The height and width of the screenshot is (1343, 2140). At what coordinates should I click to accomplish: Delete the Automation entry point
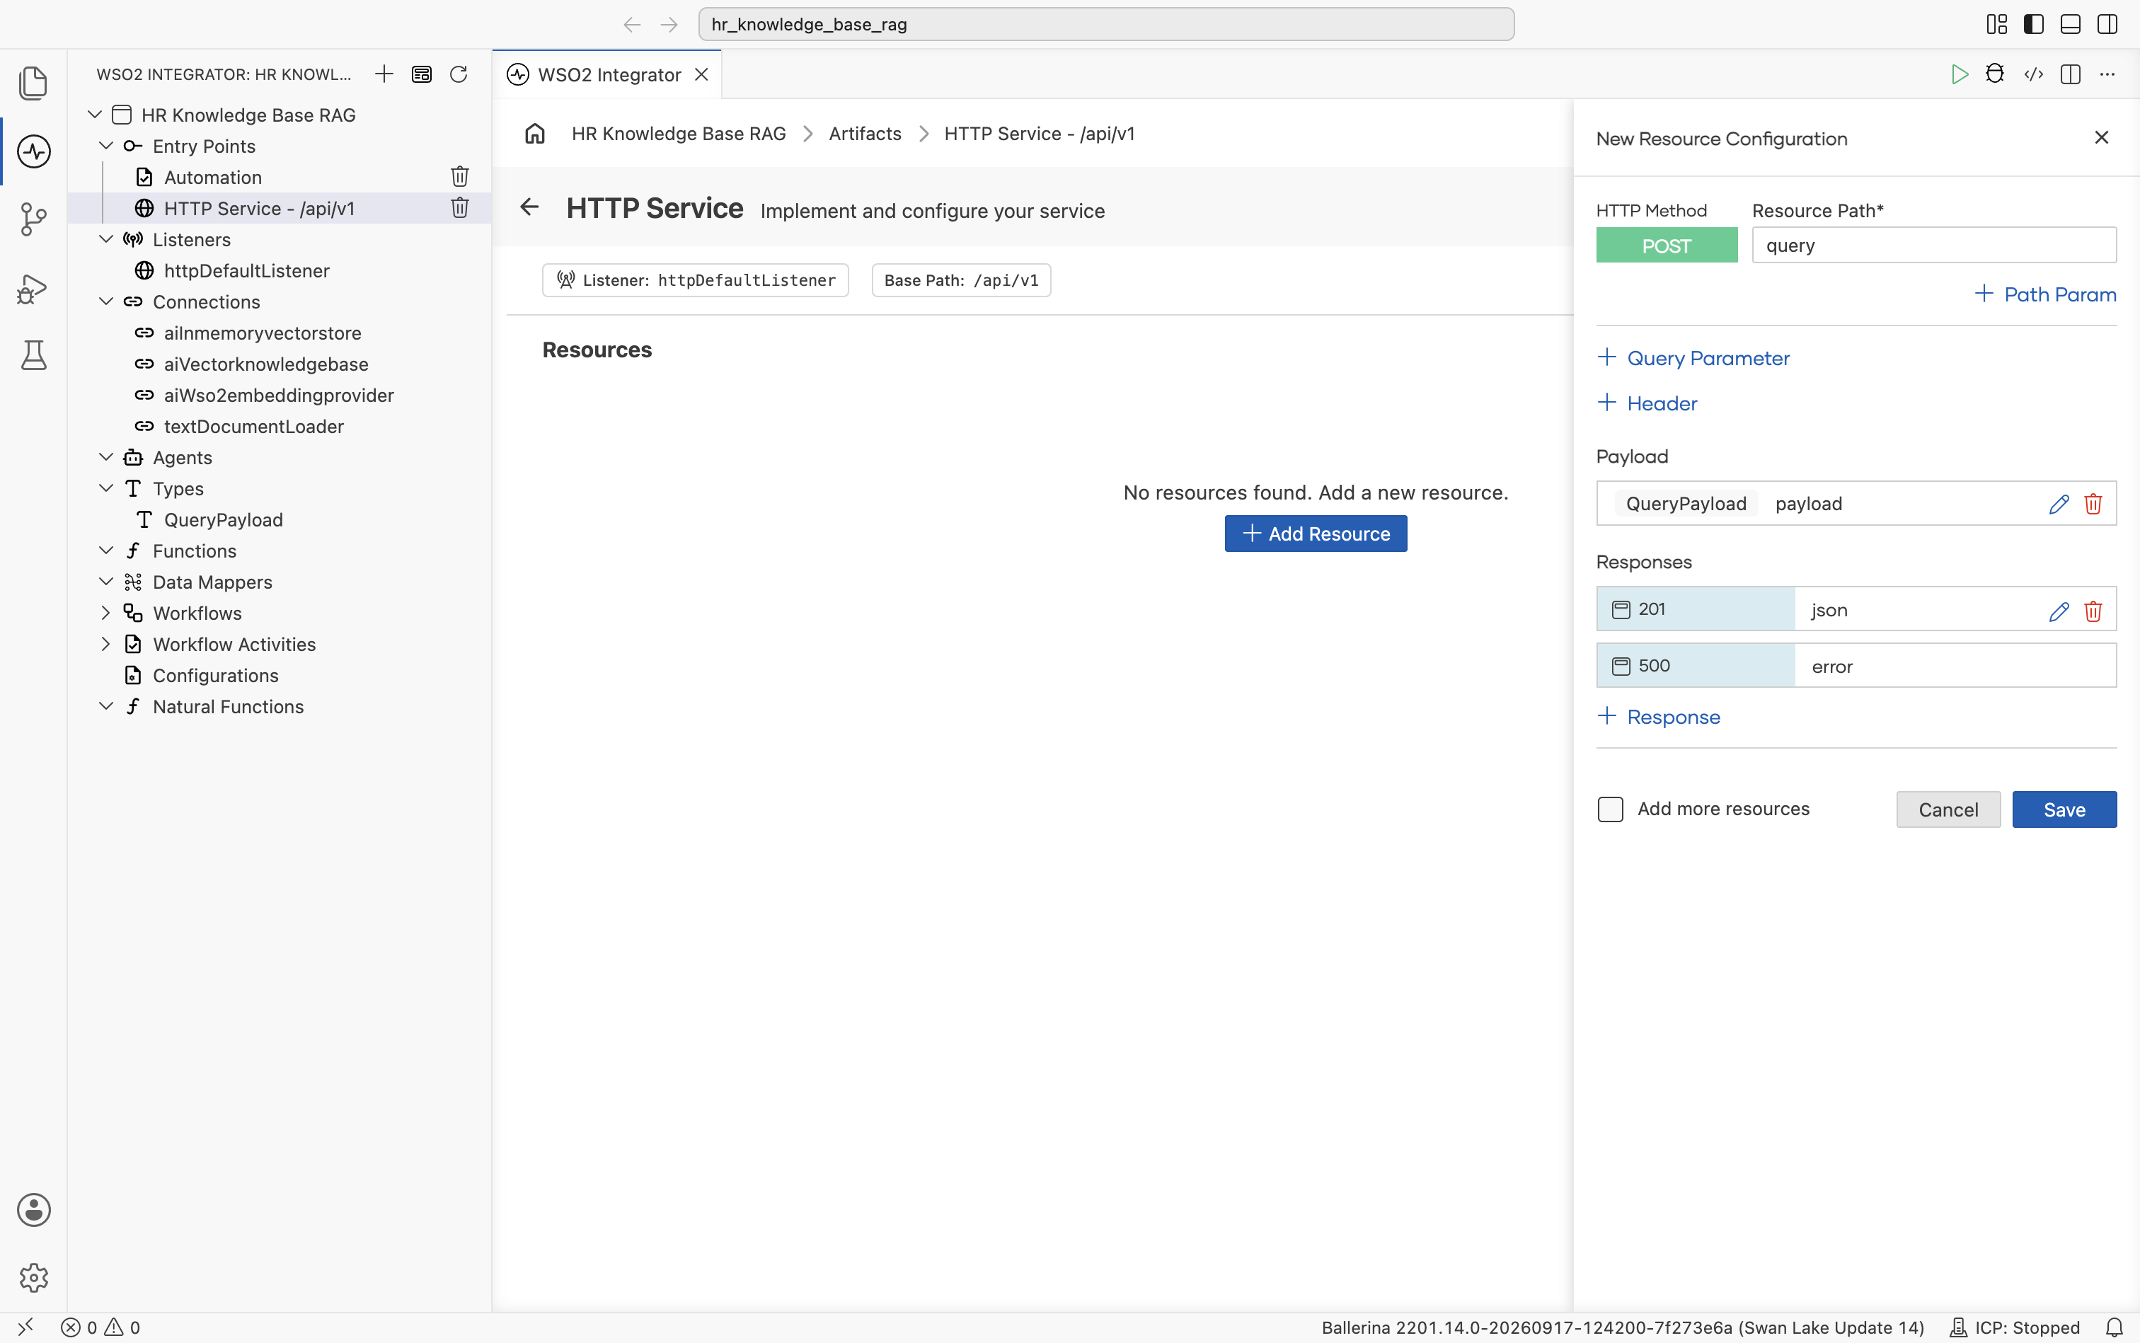[x=459, y=177]
